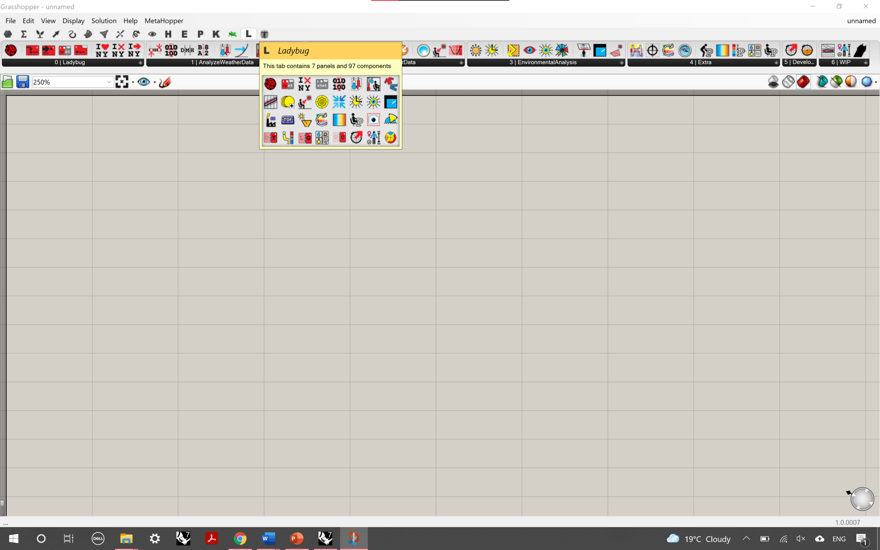Select the factory with lightning bolt icon
The height and width of the screenshot is (550, 880).
coord(270,120)
